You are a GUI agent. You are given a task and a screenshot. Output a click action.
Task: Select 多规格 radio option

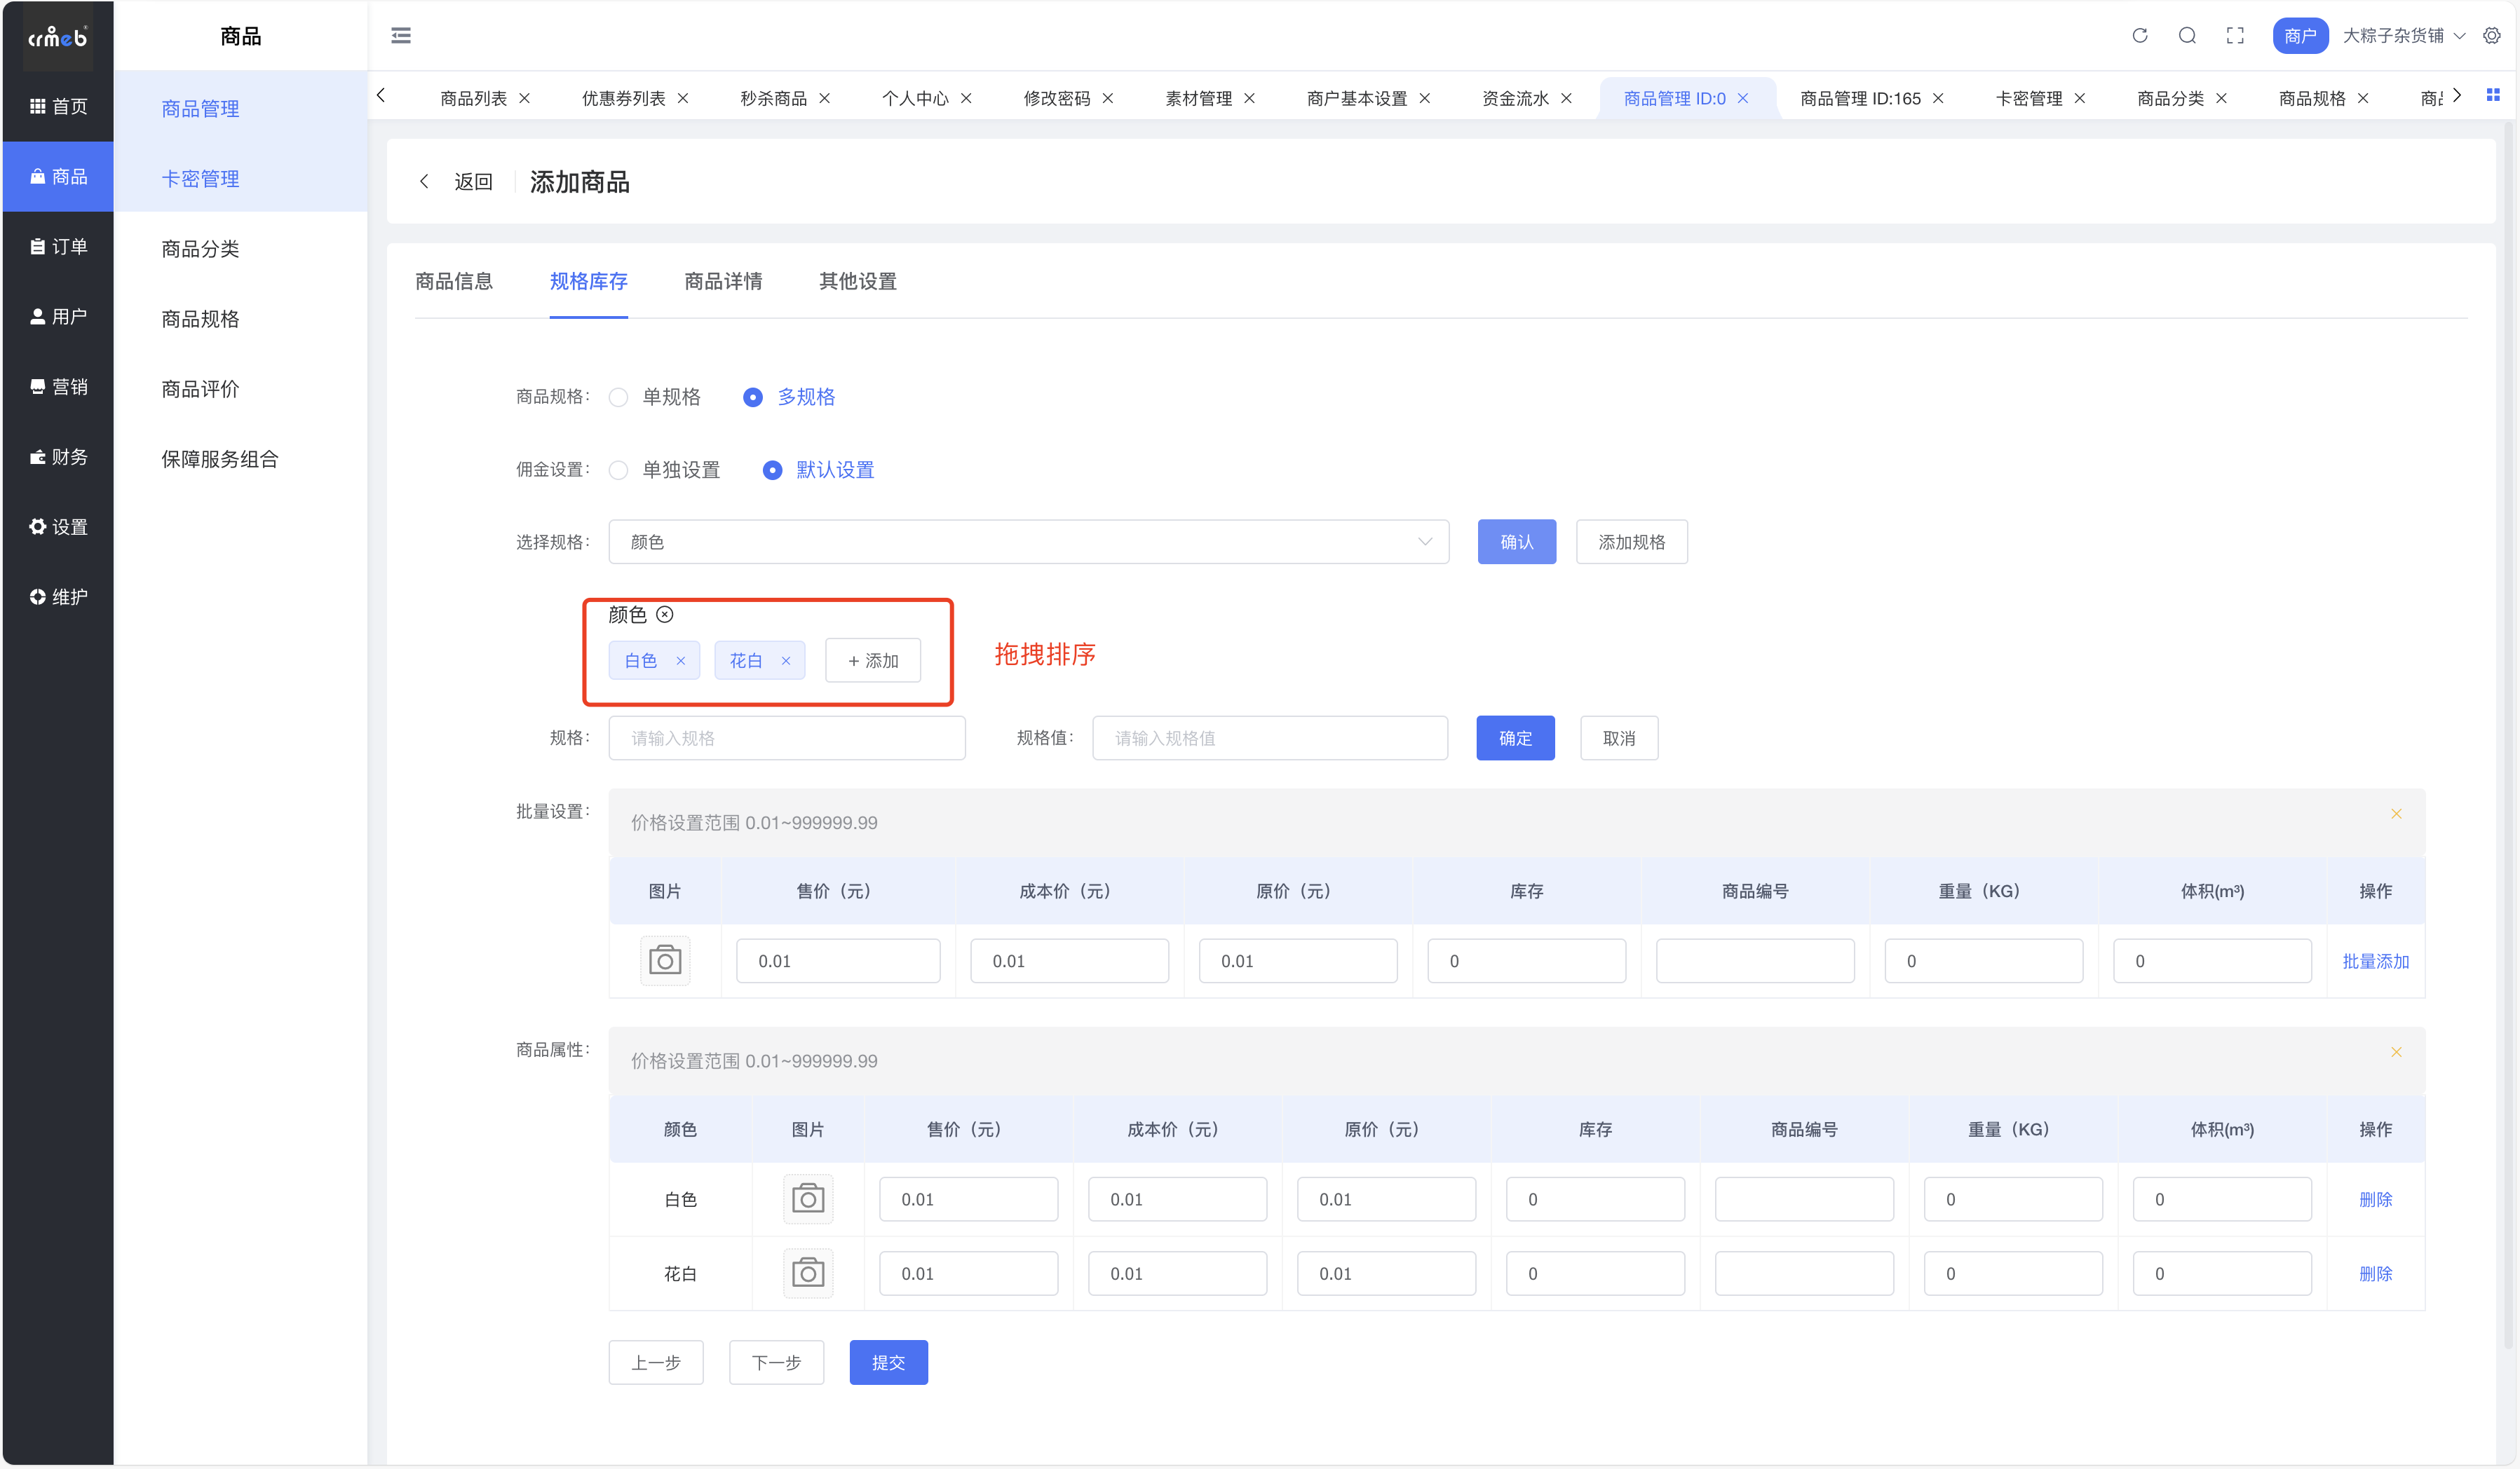pyautogui.click(x=753, y=397)
